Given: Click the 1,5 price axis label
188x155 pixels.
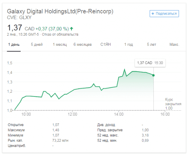Looking at the screenshot, I should [x=10, y=63].
